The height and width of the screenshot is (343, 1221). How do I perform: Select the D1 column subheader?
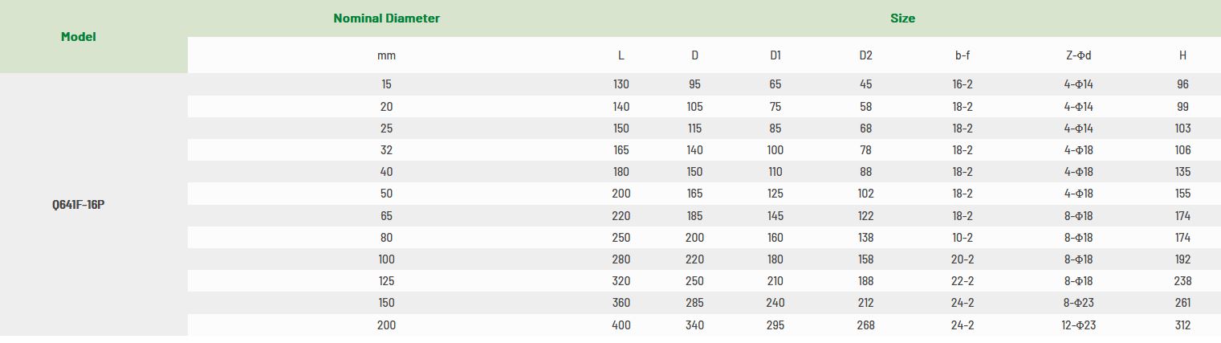pos(775,55)
